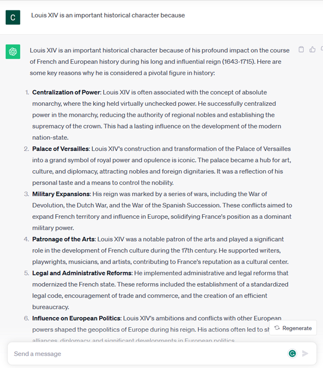
Task: Click the user prompt about Louis XIV
Action: click(x=108, y=15)
